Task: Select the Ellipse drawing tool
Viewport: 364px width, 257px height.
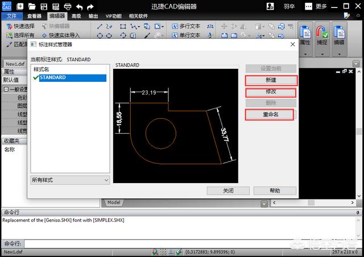Action: click(109, 35)
